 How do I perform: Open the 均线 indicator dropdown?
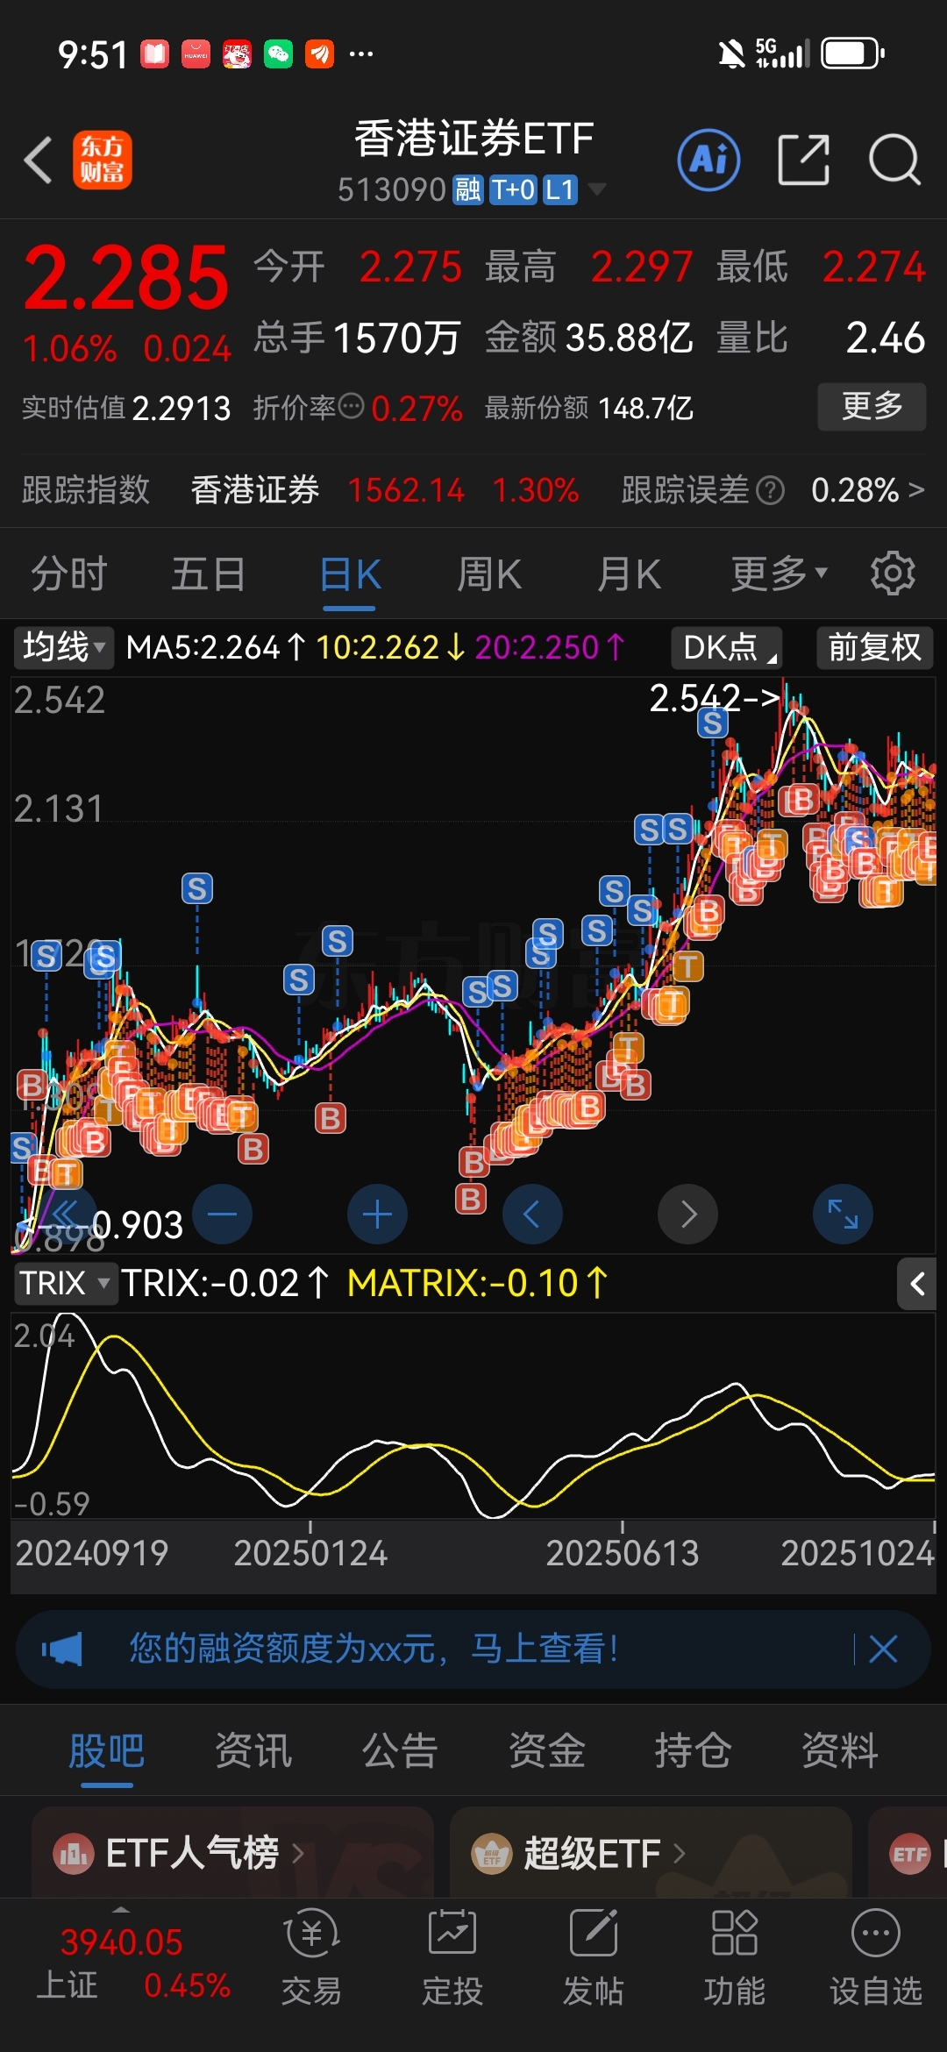(63, 647)
